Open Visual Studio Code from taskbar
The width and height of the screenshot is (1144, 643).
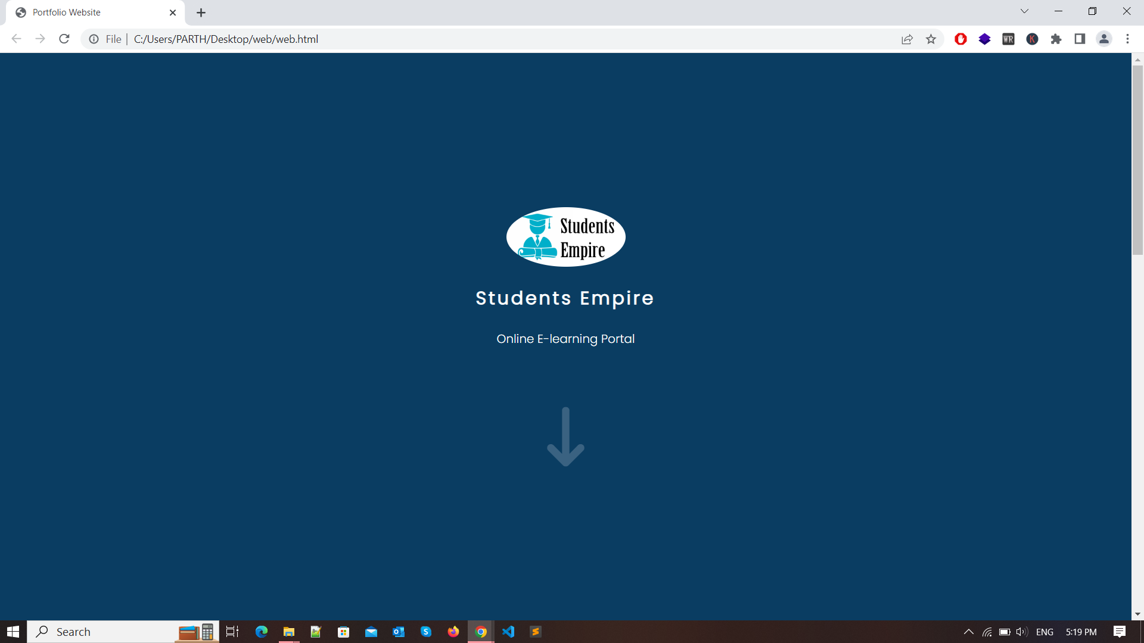(508, 632)
